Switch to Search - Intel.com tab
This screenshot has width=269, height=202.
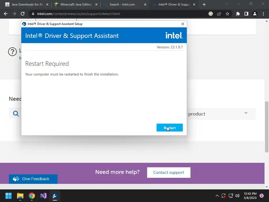tap(122, 4)
